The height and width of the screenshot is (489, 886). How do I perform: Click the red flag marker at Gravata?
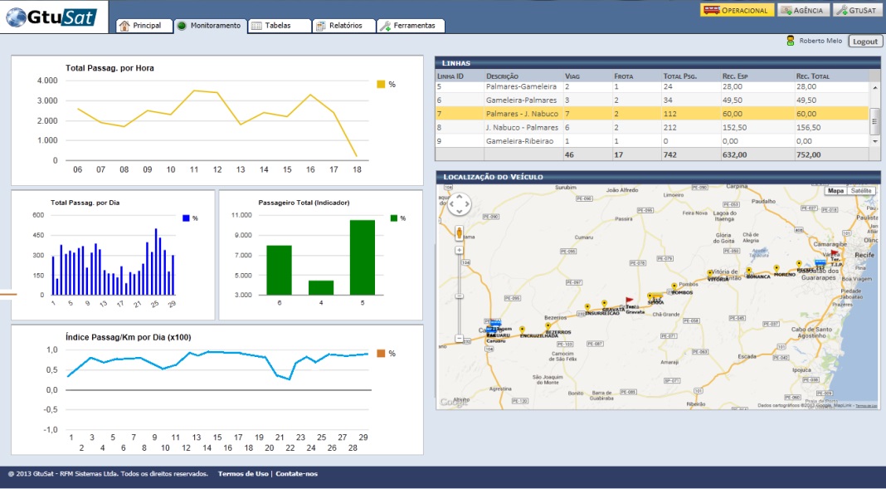[629, 302]
